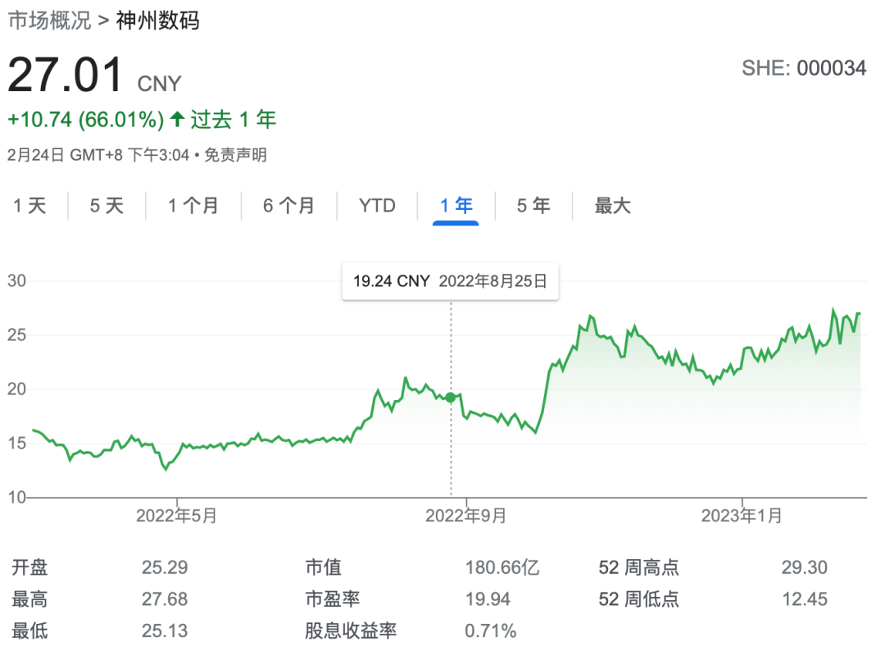Click the 开盘 value 25.29
The image size is (885, 651).
[164, 567]
